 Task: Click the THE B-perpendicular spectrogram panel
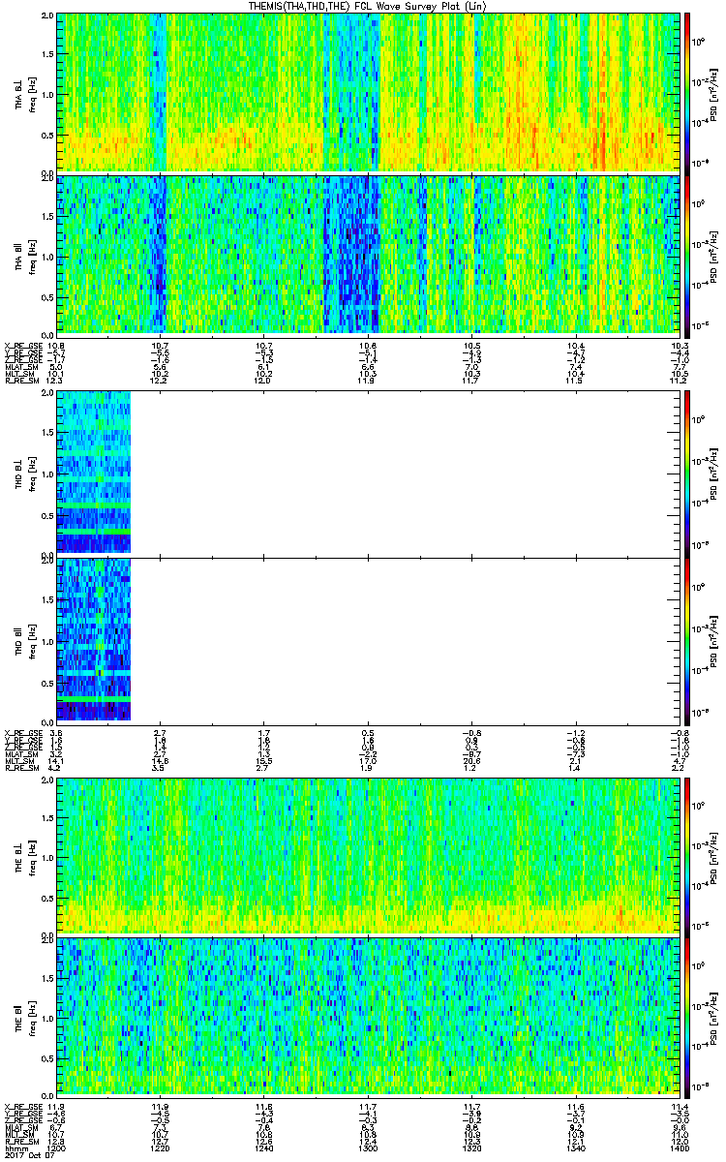coord(368,855)
